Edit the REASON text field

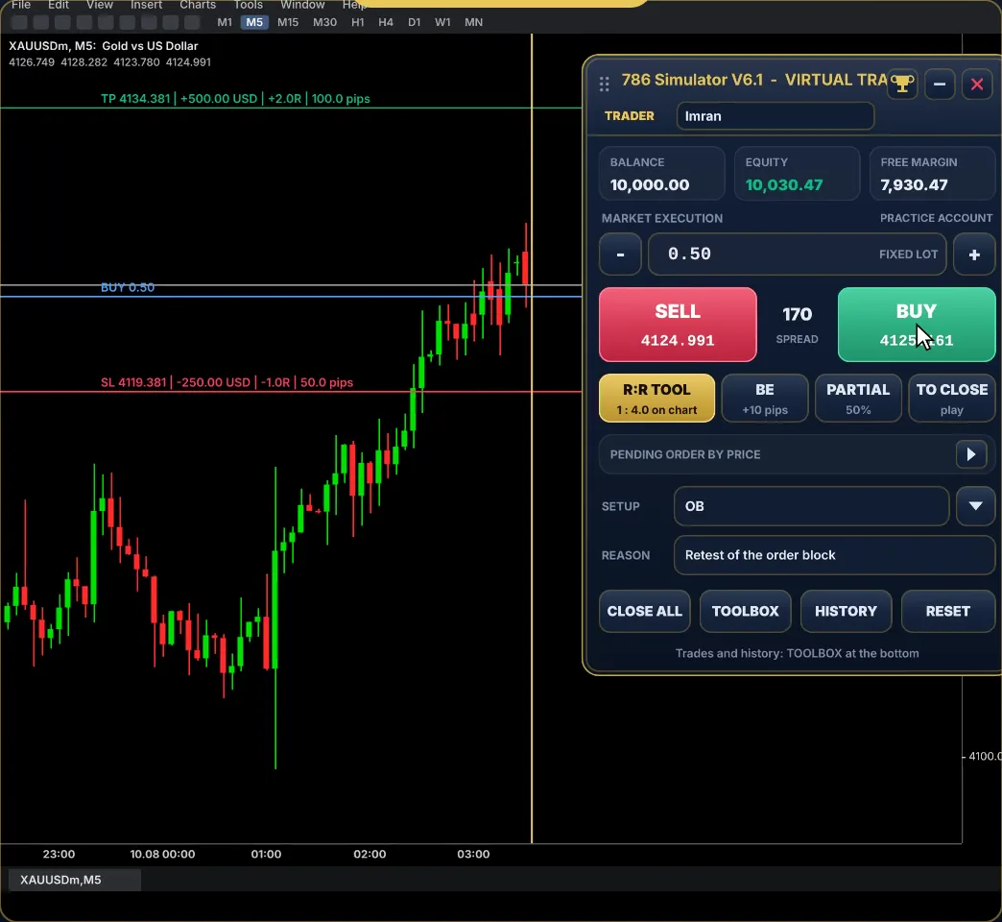834,555
